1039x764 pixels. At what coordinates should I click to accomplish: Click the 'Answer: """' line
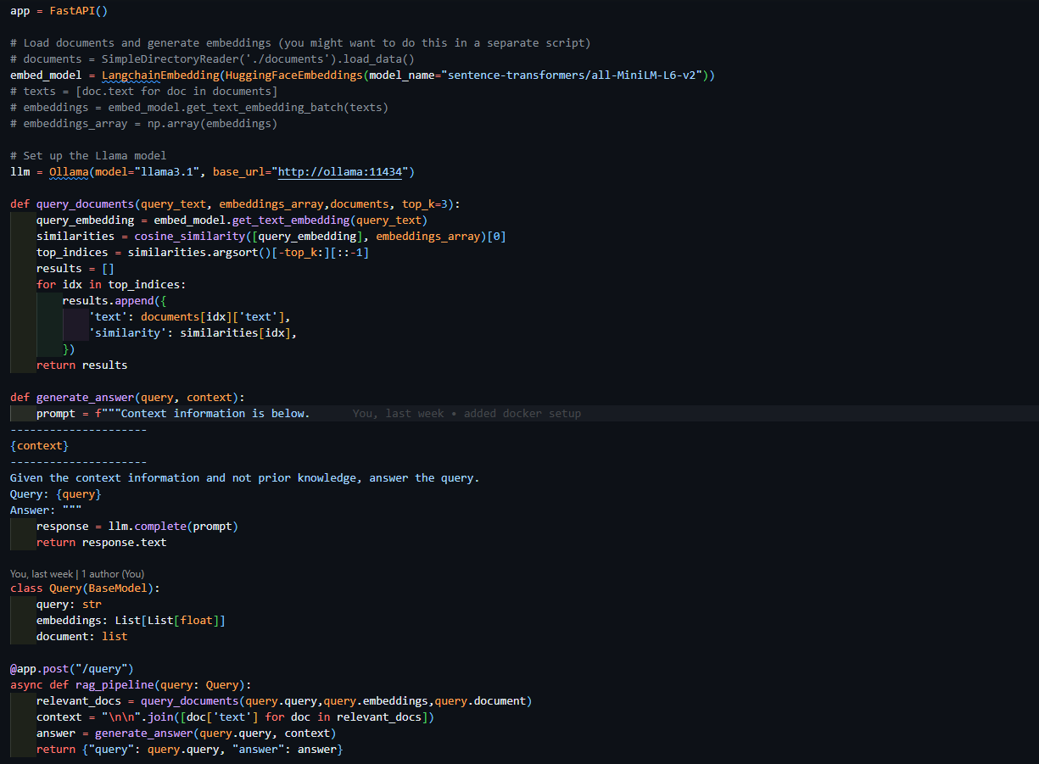46,510
